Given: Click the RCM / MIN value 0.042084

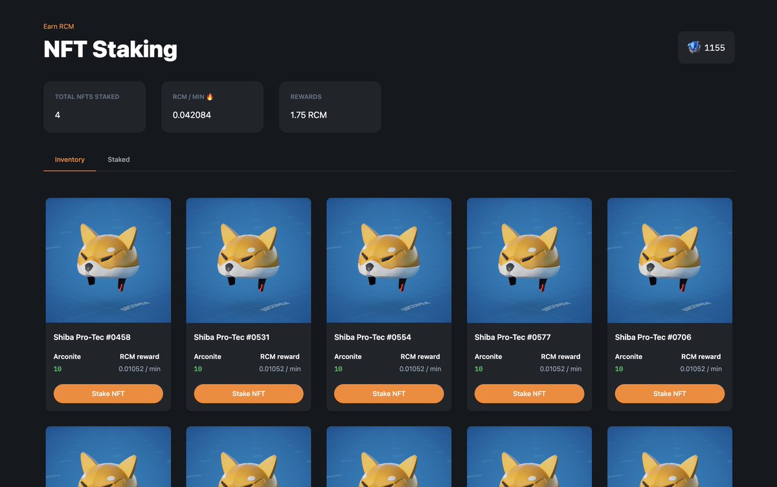Looking at the screenshot, I should click(191, 115).
